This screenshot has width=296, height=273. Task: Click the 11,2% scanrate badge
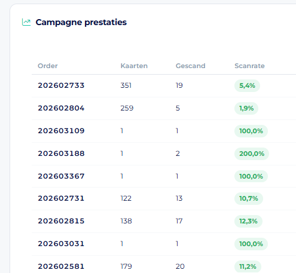point(248,266)
